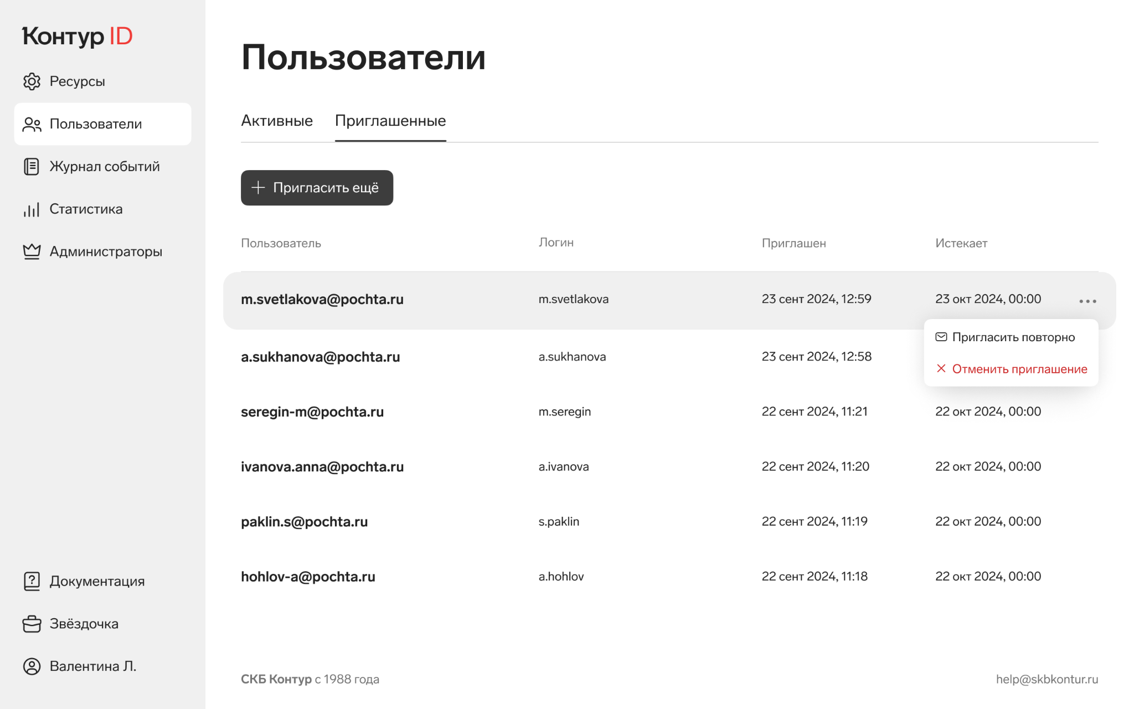This screenshot has width=1134, height=709.
Task: Open the hohlov-a@pochta.ru invitation row
Action: click(x=308, y=577)
